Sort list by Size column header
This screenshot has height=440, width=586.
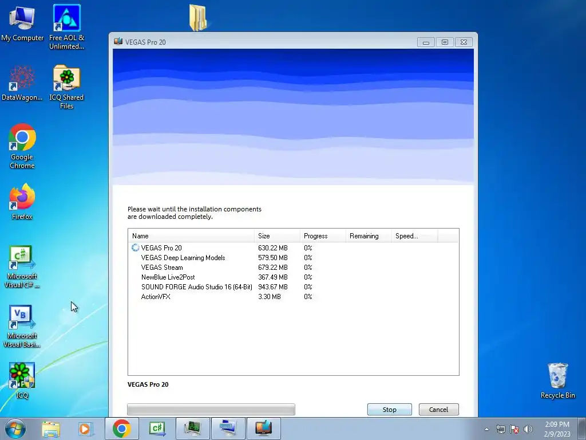[x=277, y=235]
